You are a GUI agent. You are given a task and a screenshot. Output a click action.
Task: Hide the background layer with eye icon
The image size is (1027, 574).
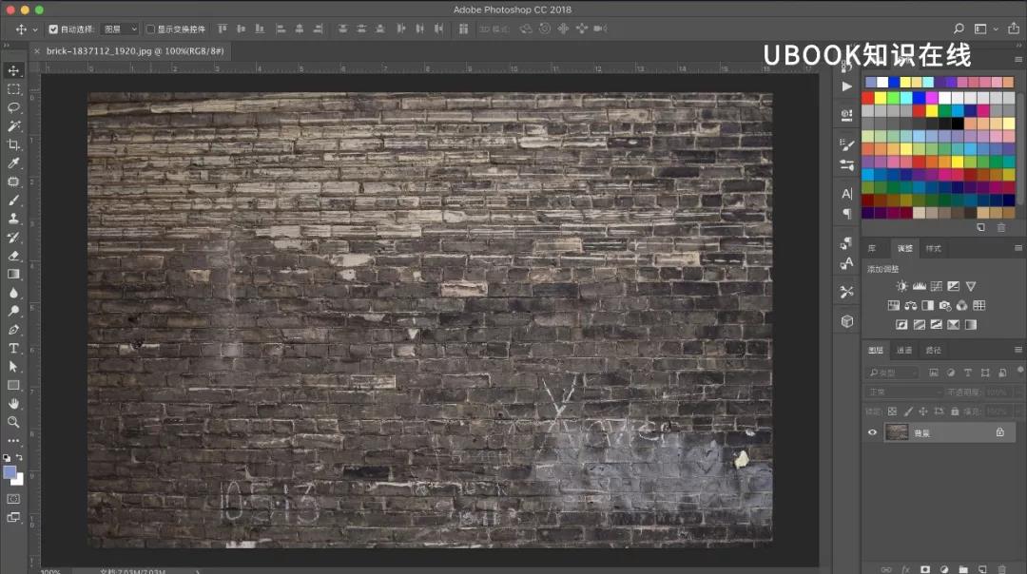[872, 432]
